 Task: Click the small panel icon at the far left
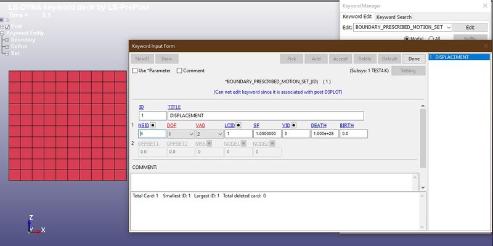(2, 20)
